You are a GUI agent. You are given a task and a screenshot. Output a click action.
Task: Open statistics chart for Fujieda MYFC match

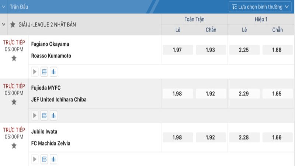[x=53, y=115]
